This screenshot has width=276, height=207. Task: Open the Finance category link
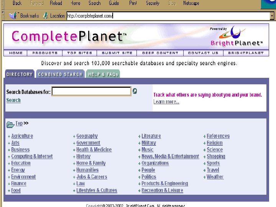tap(19, 184)
